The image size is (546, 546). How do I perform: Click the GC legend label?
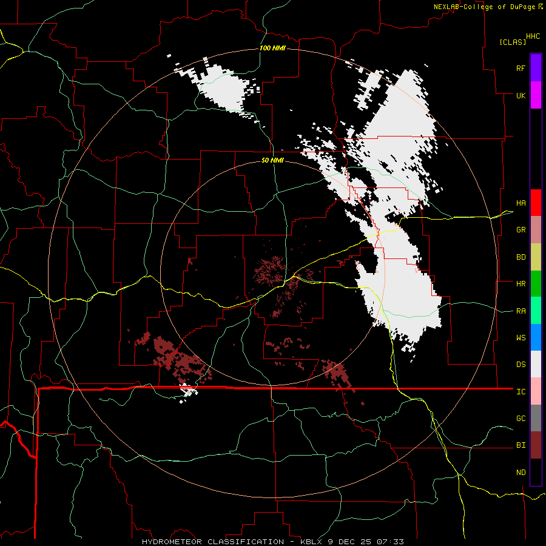[521, 419]
